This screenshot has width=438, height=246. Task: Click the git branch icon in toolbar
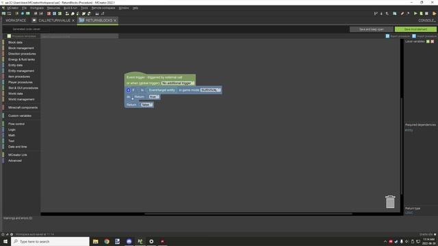tap(376, 14)
